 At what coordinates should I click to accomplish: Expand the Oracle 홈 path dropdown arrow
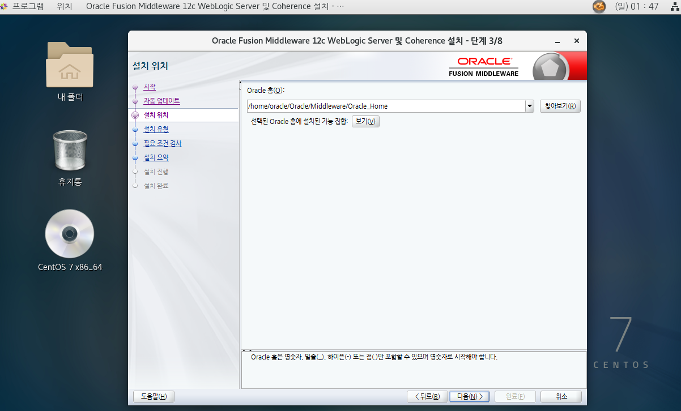coord(530,106)
